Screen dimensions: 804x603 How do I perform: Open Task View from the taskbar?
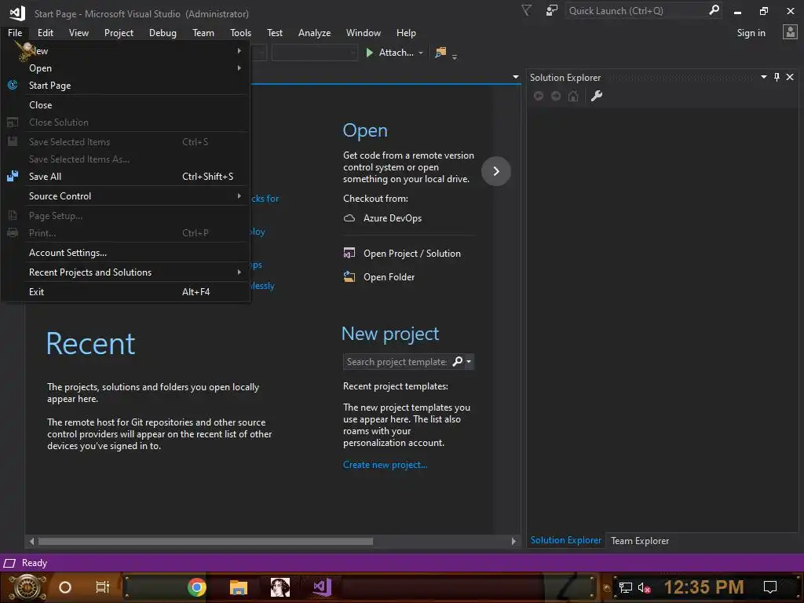[x=103, y=587]
